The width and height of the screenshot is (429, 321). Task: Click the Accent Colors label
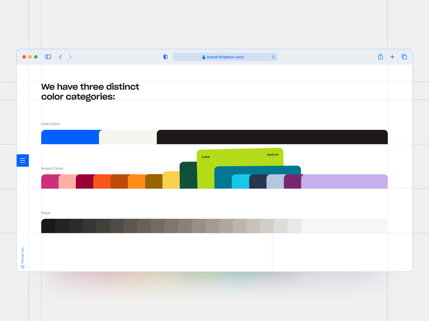coord(52,168)
